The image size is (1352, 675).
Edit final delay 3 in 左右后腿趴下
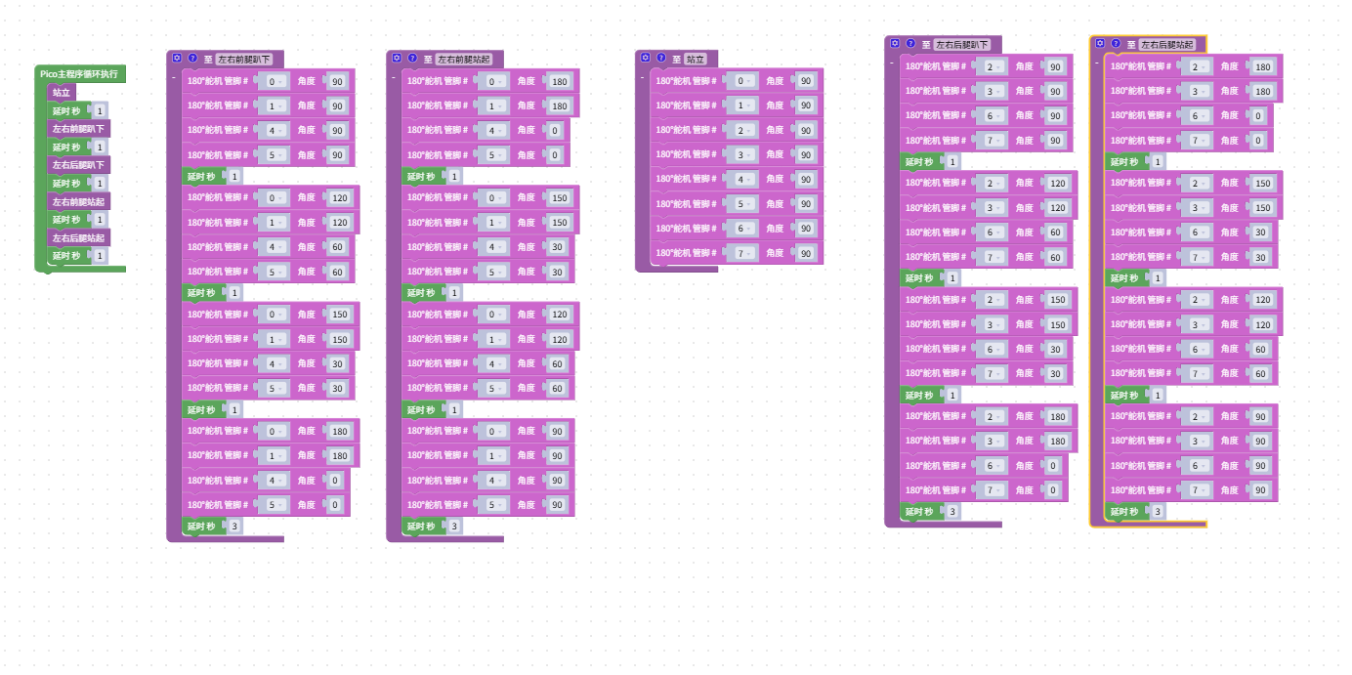tap(952, 512)
